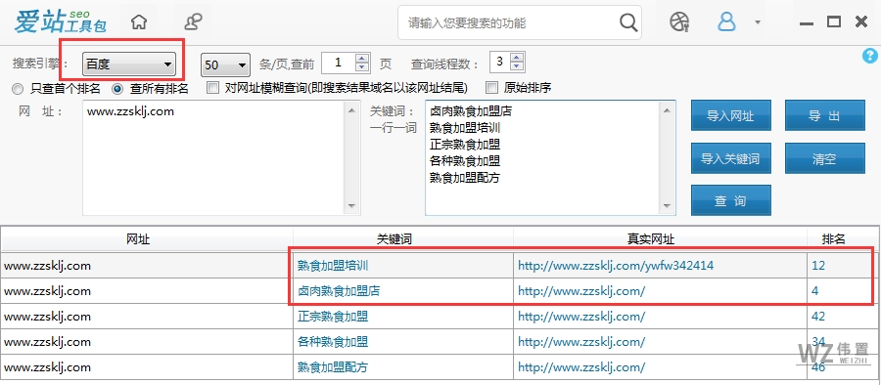The height and width of the screenshot is (385, 881).
Task: Click rank value 4
Action: coord(815,291)
